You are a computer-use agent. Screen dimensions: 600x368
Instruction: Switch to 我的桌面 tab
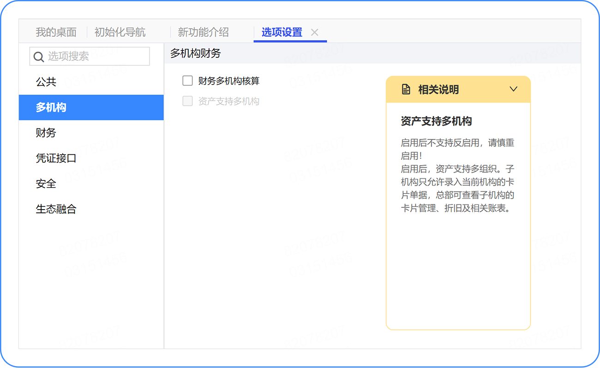point(56,32)
